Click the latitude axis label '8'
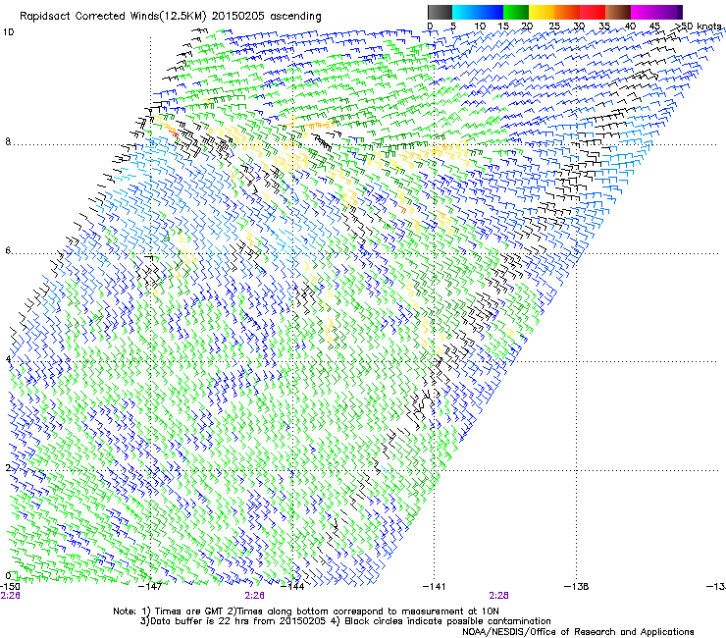The image size is (726, 638). click(8, 141)
